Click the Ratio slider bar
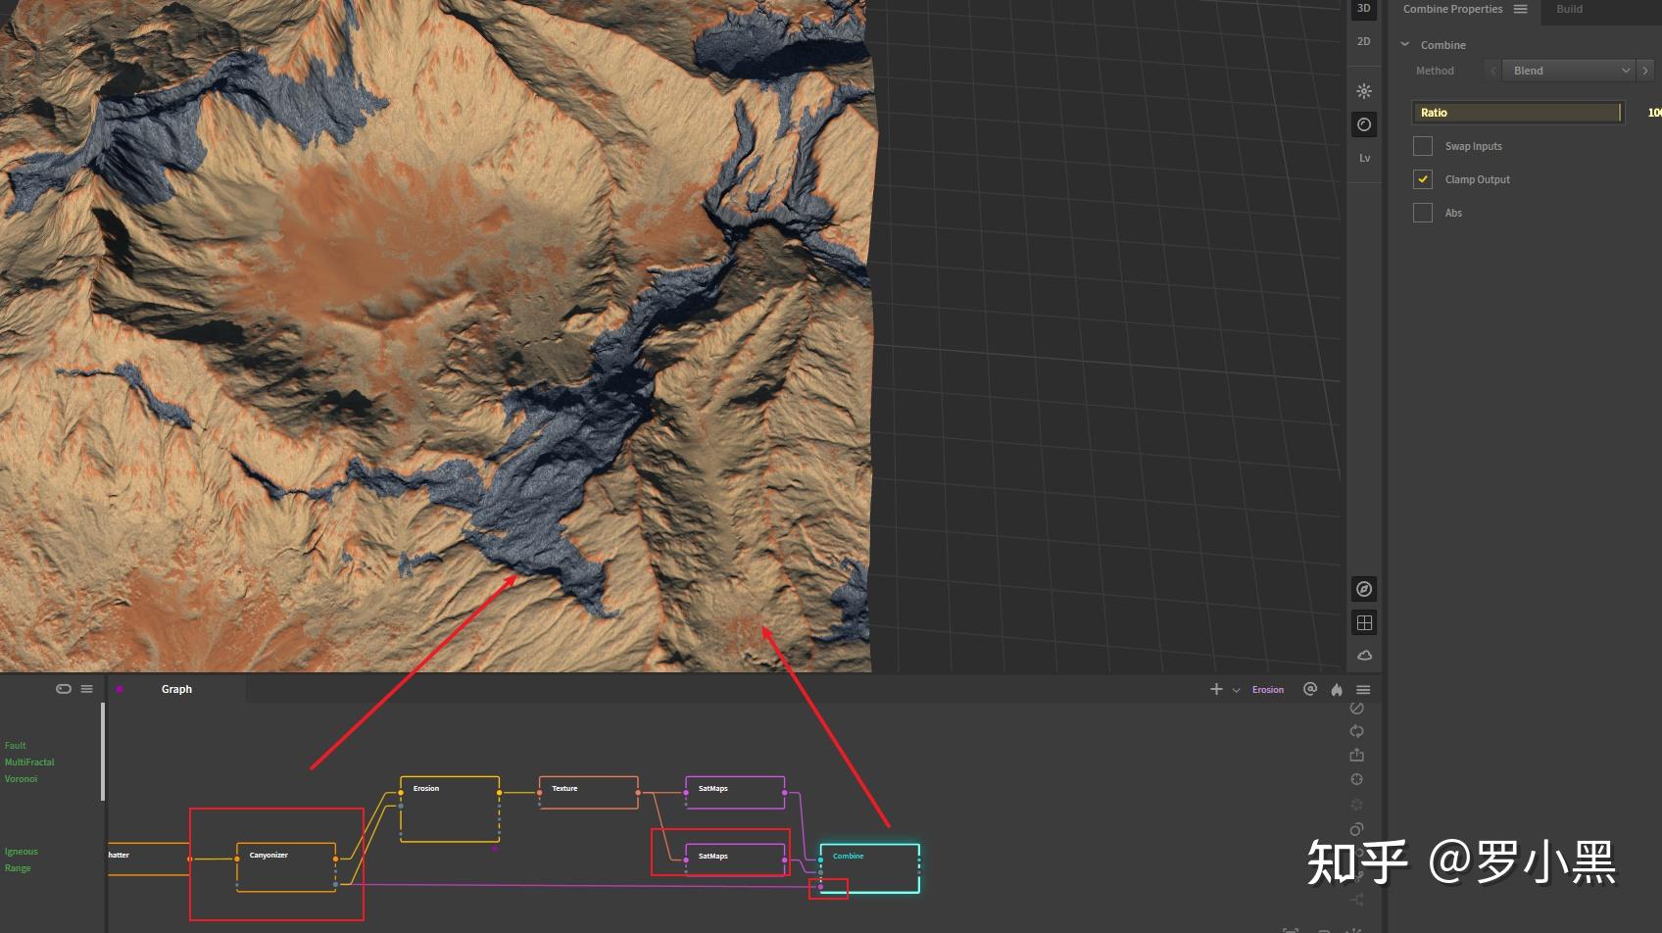Viewport: 1662px width, 933px height. [1517, 113]
